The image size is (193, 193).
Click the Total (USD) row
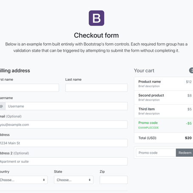click(164, 138)
